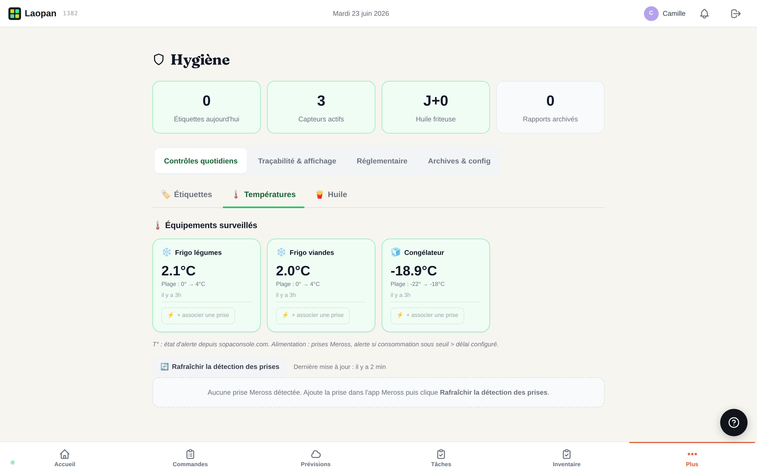Open Traçabilité & affichage tab

click(297, 161)
